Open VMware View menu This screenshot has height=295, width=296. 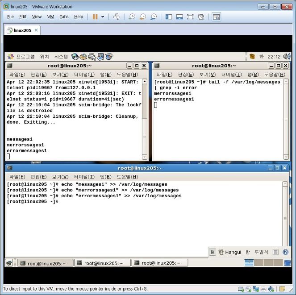click(x=37, y=17)
